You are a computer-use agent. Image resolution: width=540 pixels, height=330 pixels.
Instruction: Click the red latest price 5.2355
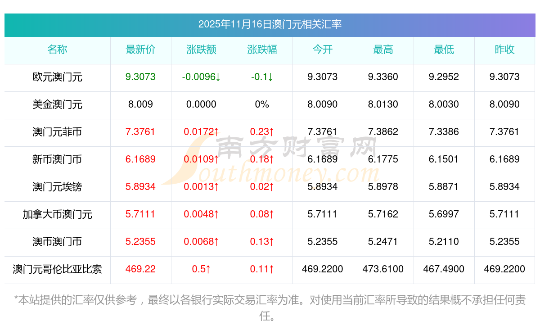[140, 242]
